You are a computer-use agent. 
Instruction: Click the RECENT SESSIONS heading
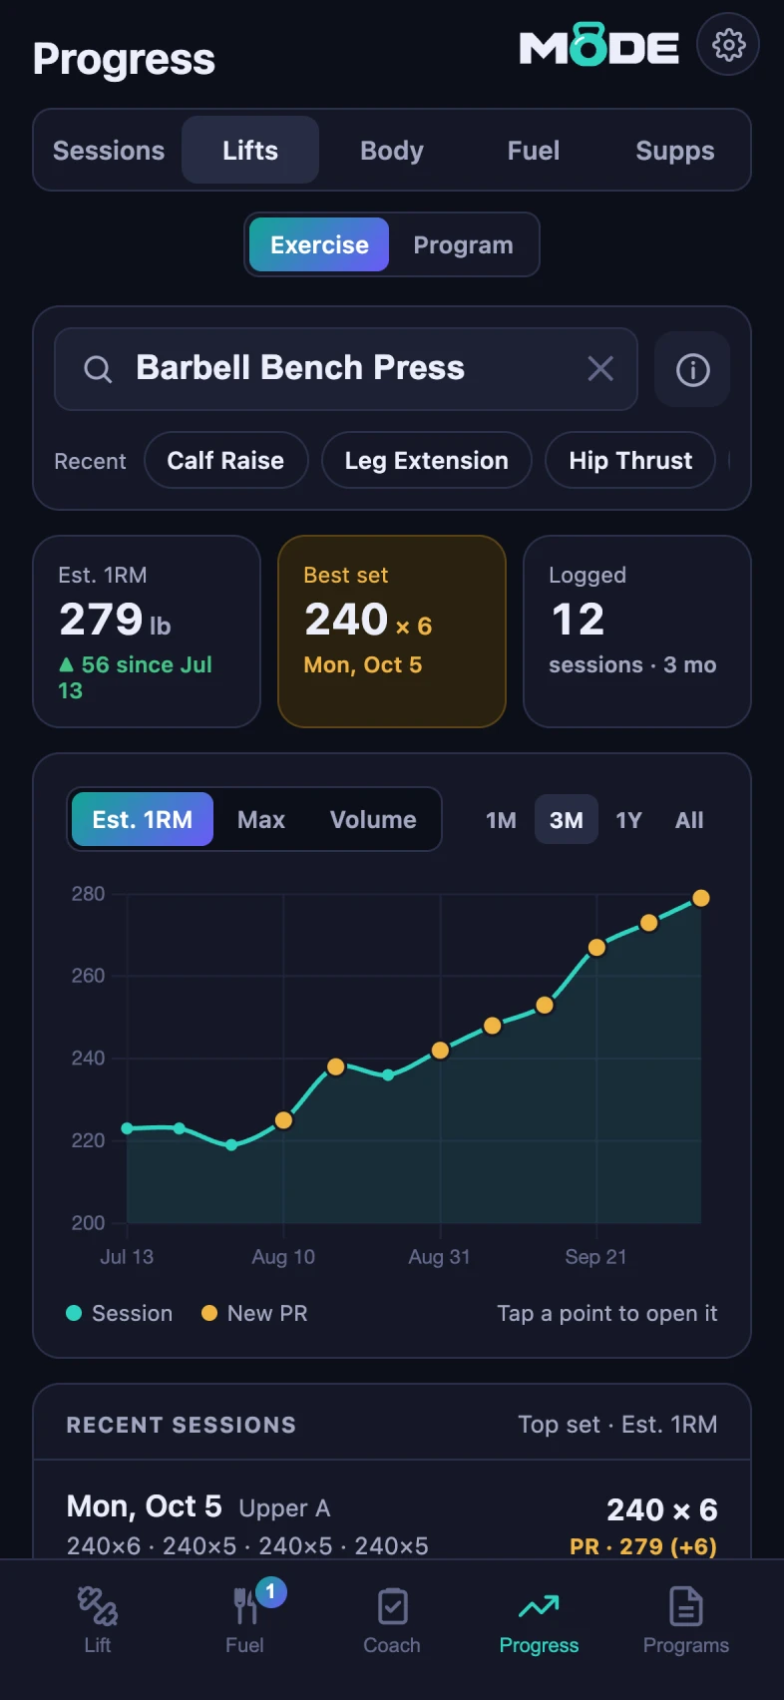tap(182, 1425)
